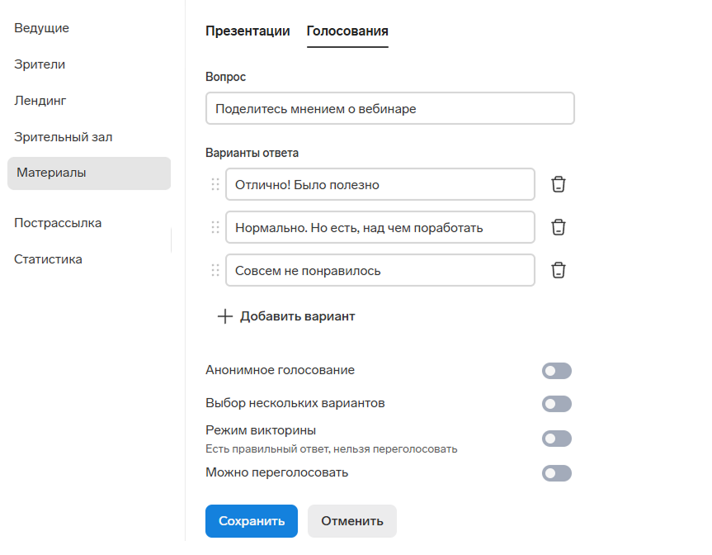Screen dimensions: 712x555
Task: Click the "Отменить" cancel button
Action: [352, 521]
